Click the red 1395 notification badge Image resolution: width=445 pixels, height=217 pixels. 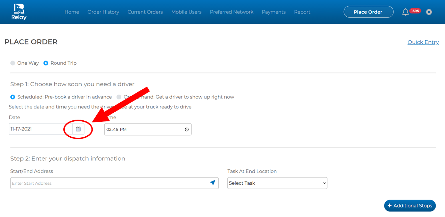tap(415, 11)
